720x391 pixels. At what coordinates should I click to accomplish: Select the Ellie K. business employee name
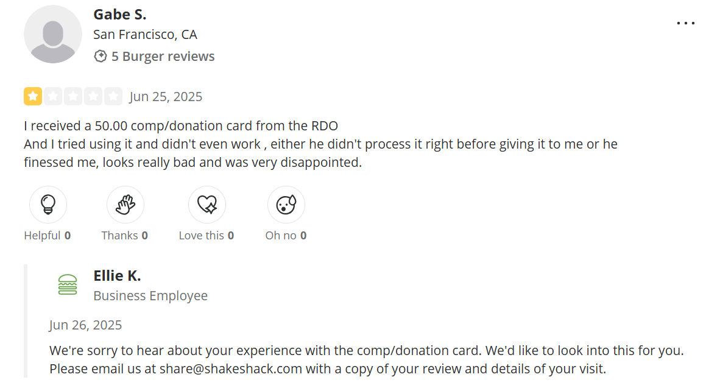(117, 275)
